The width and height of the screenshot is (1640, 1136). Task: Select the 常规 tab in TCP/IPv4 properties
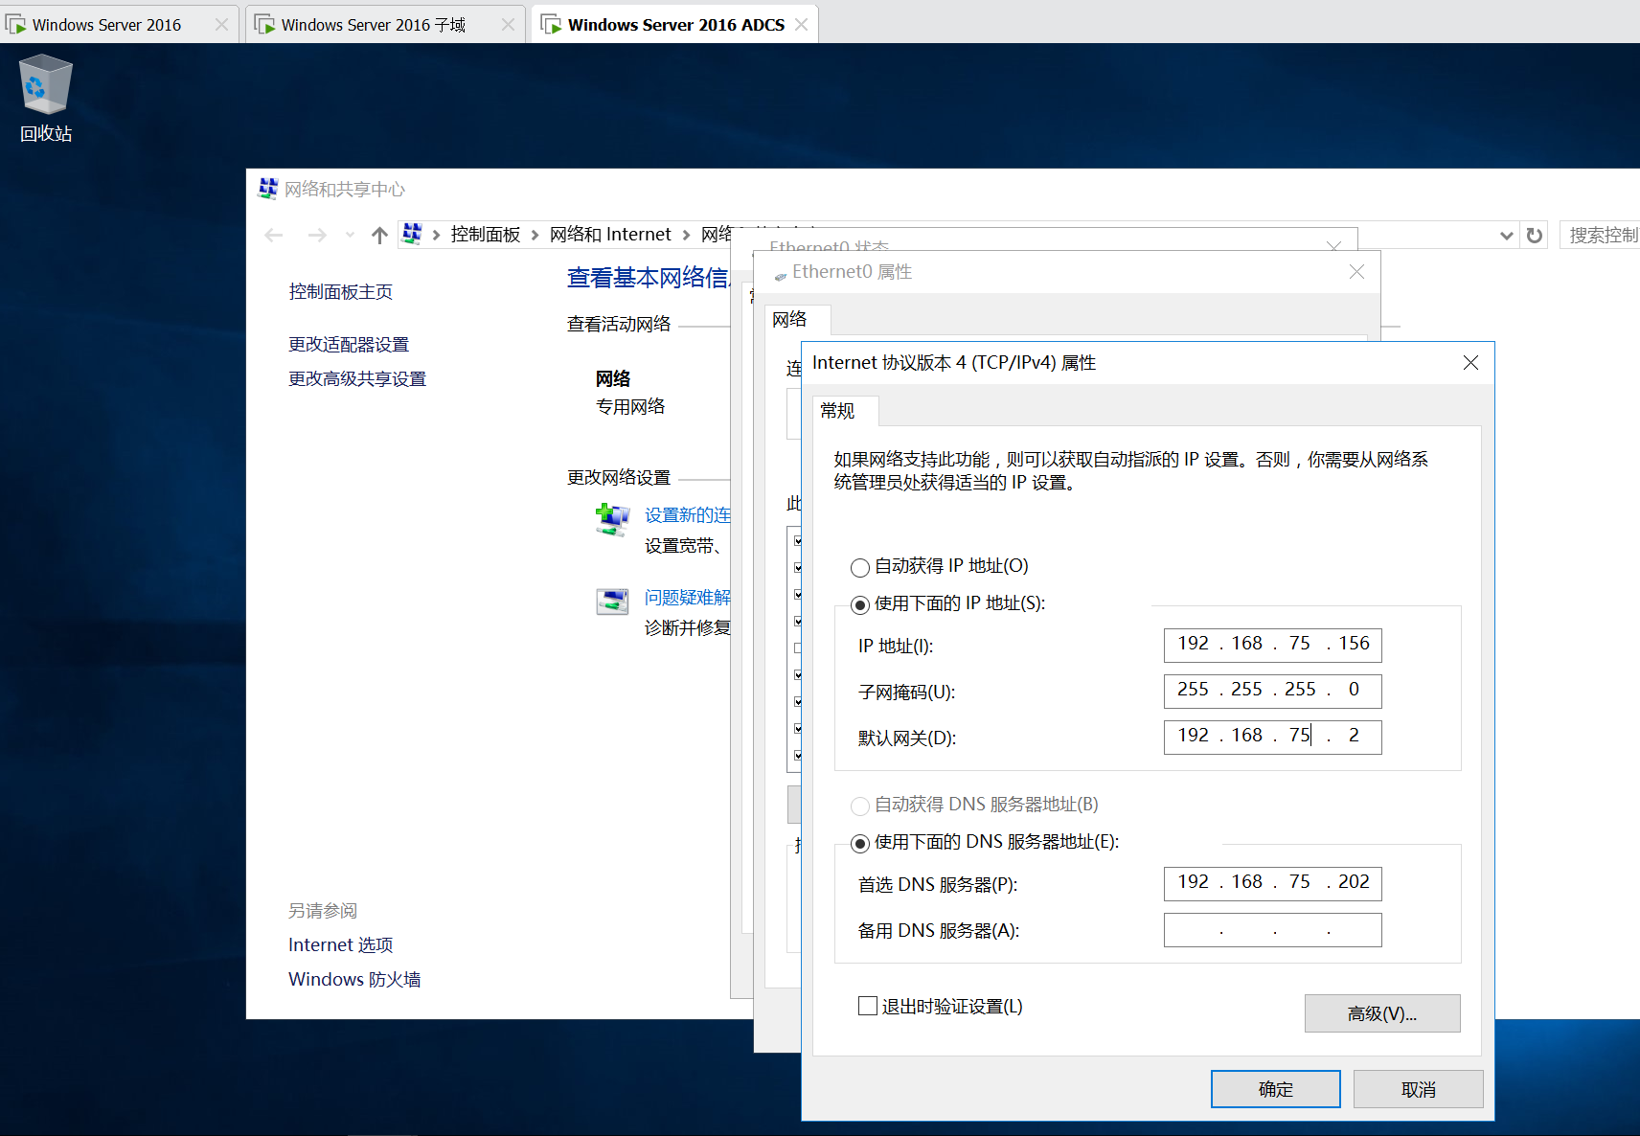[x=845, y=411]
